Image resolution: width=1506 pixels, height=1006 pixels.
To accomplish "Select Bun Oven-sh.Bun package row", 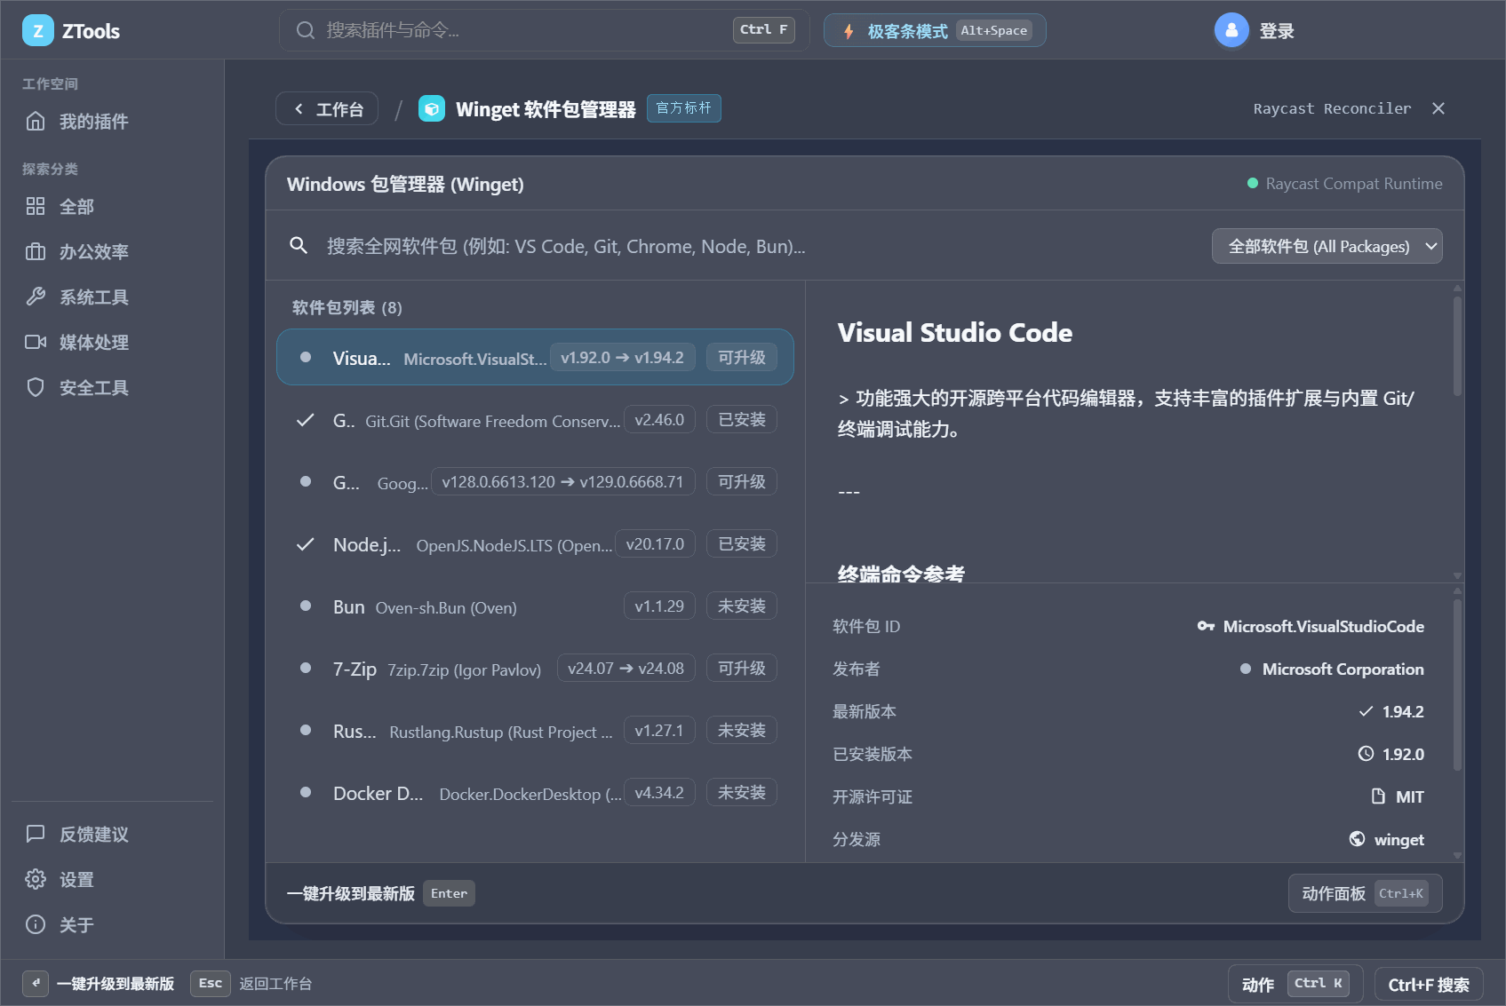I will [x=535, y=606].
